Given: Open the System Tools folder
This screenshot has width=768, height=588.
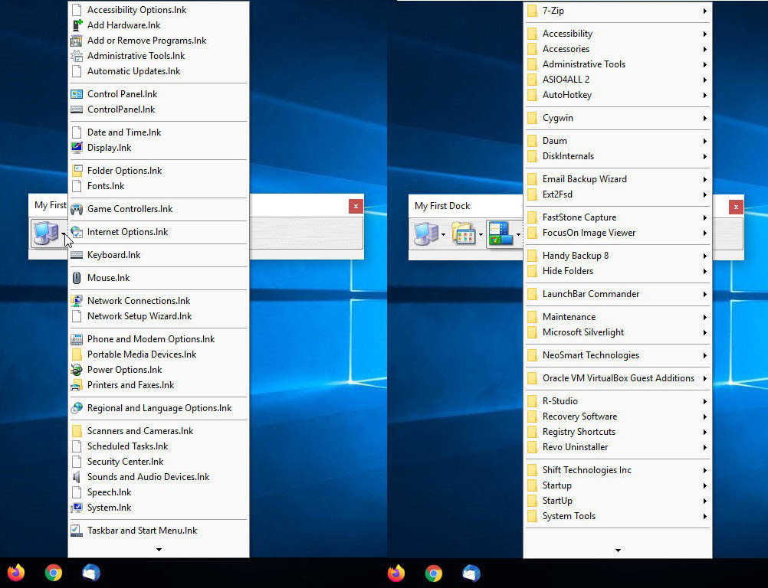Looking at the screenshot, I should (x=618, y=516).
